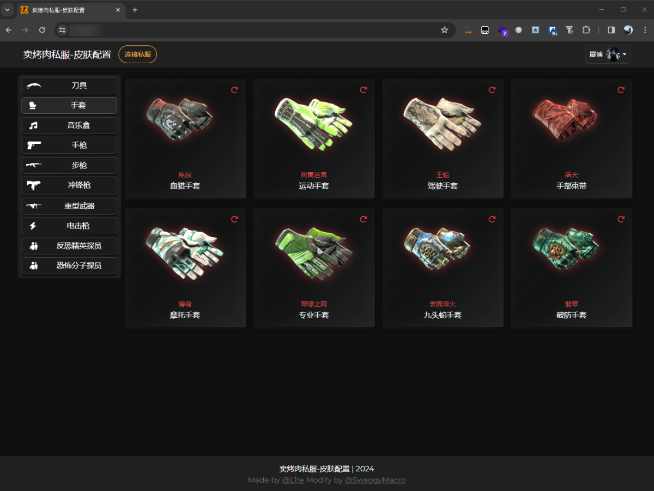Open the @SwaggyMacro author link

click(x=375, y=480)
